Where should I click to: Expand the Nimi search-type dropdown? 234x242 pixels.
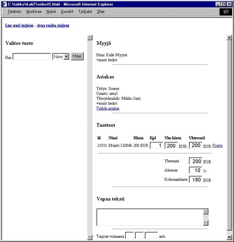tap(66, 57)
